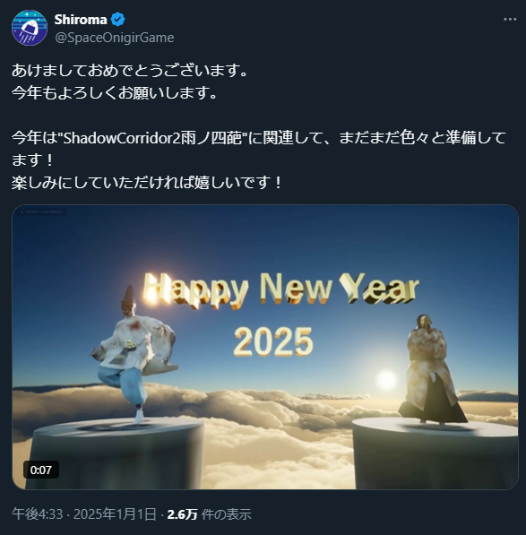The width and height of the screenshot is (526, 535).
Task: Click the あけましておめでとうございます greeting line
Action: coord(130,71)
